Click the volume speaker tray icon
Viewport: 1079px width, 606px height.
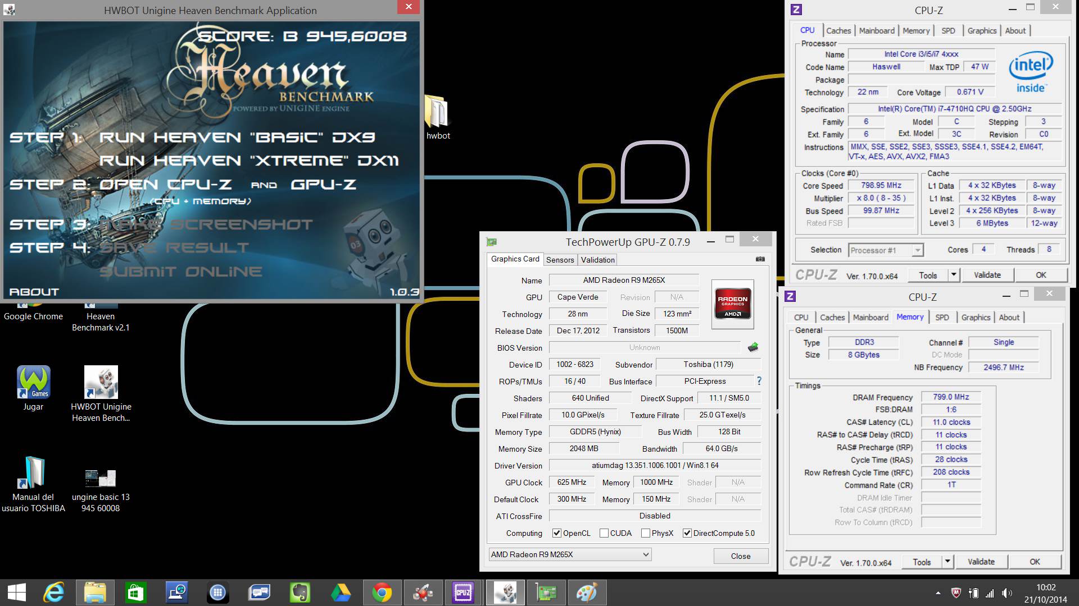coord(1007,593)
